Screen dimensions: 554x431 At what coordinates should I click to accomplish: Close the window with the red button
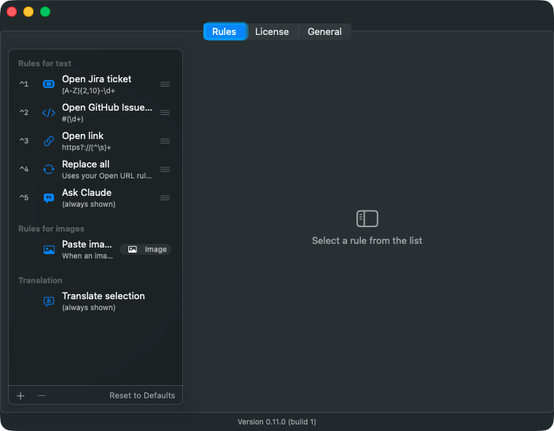coord(12,12)
